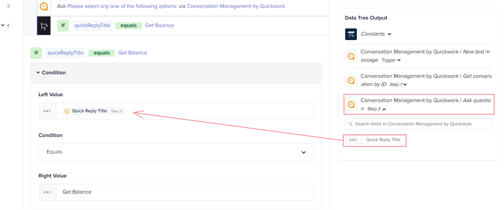Click the New text message trigger icon
504x210 pixels.
(351, 56)
